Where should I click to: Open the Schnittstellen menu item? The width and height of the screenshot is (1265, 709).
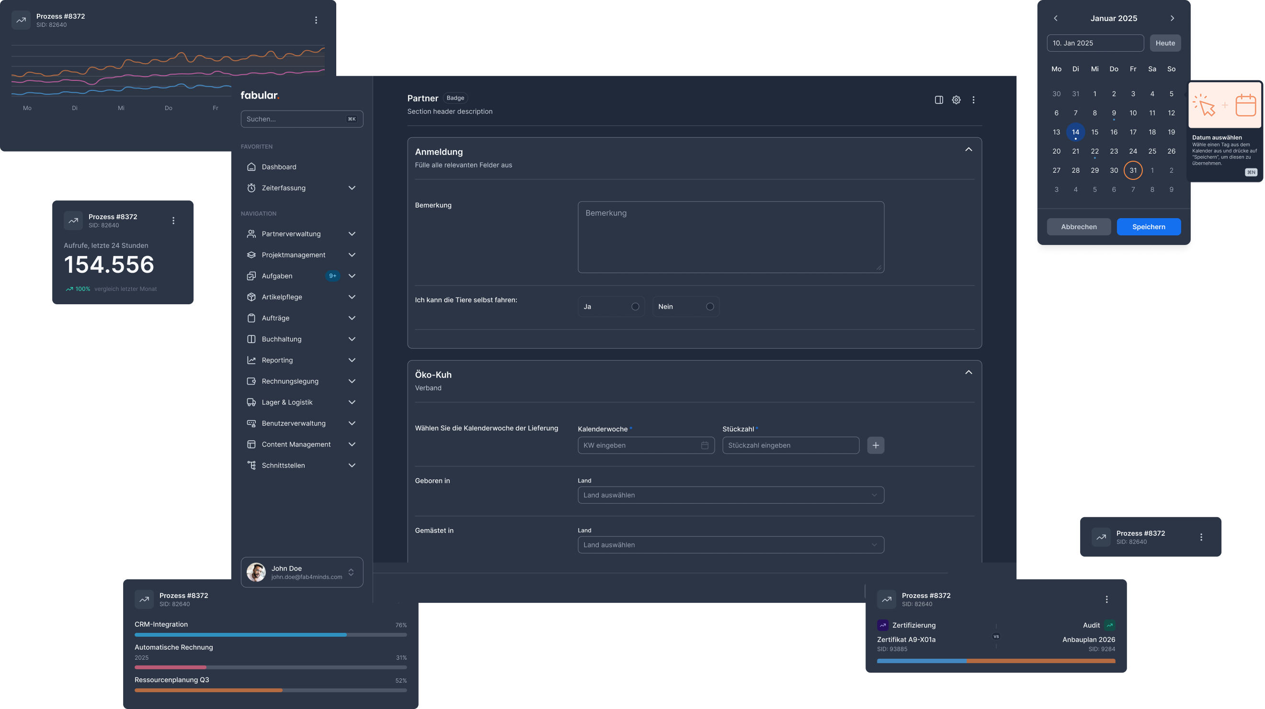click(x=301, y=465)
